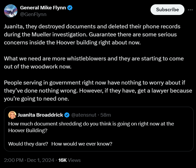Click the paragraph starting "People serving in government"
The height and width of the screenshot is (168, 196).
(98, 90)
